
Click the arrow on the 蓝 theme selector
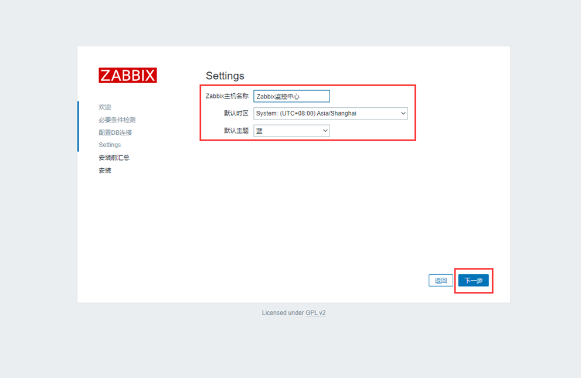(325, 131)
